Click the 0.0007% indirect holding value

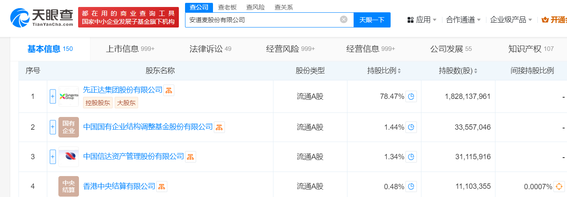538,187
